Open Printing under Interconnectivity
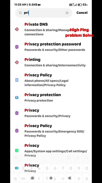Image resolution: width=102 pixels, height=183 pixels. coord(51,63)
